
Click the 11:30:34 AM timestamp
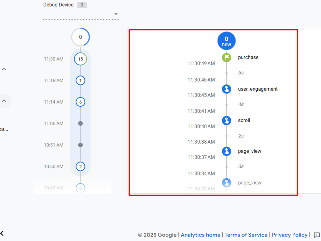coord(201,174)
